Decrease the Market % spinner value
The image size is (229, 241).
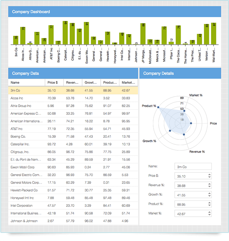coord(209,215)
